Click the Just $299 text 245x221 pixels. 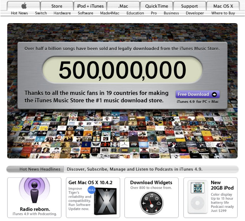(x=219, y=211)
